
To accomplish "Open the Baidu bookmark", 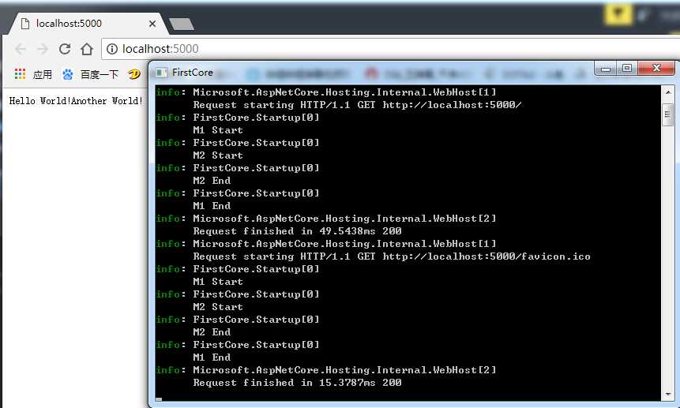I will pos(90,74).
